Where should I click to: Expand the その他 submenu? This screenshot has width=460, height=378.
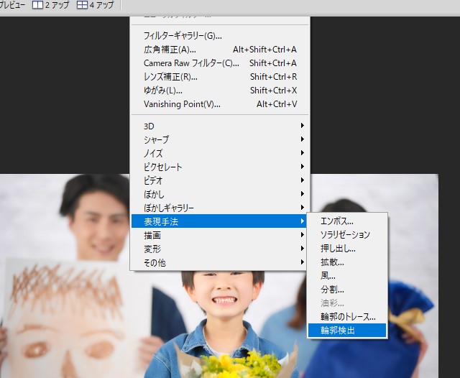pos(218,262)
